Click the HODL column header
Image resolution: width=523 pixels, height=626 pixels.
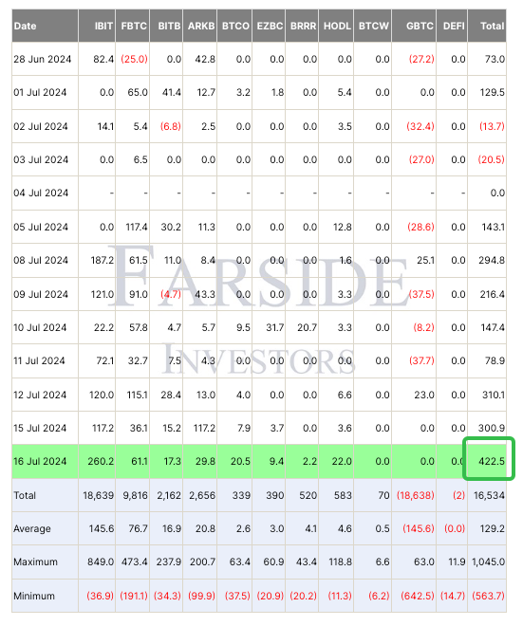[x=337, y=26]
